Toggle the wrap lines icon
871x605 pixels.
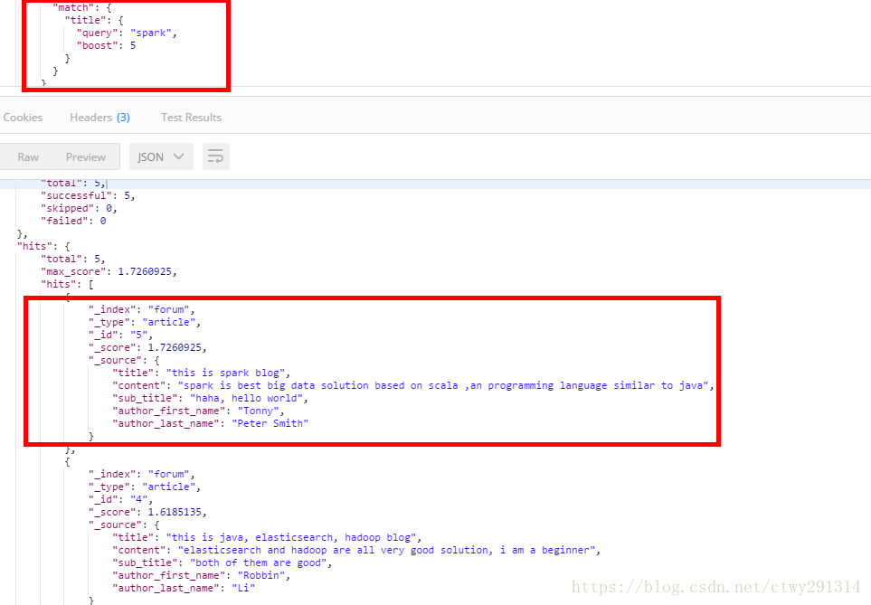(215, 156)
